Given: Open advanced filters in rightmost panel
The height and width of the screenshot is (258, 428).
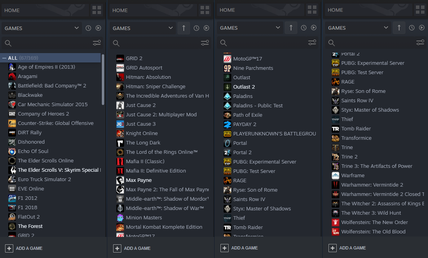Looking at the screenshot, I should click(420, 42).
